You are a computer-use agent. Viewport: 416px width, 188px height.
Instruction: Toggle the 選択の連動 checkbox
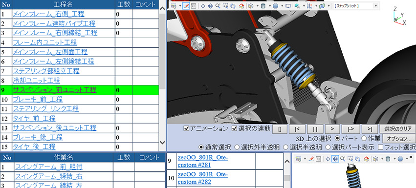234,128
